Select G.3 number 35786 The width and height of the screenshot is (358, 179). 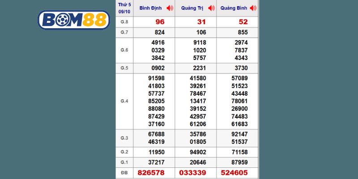(198, 134)
